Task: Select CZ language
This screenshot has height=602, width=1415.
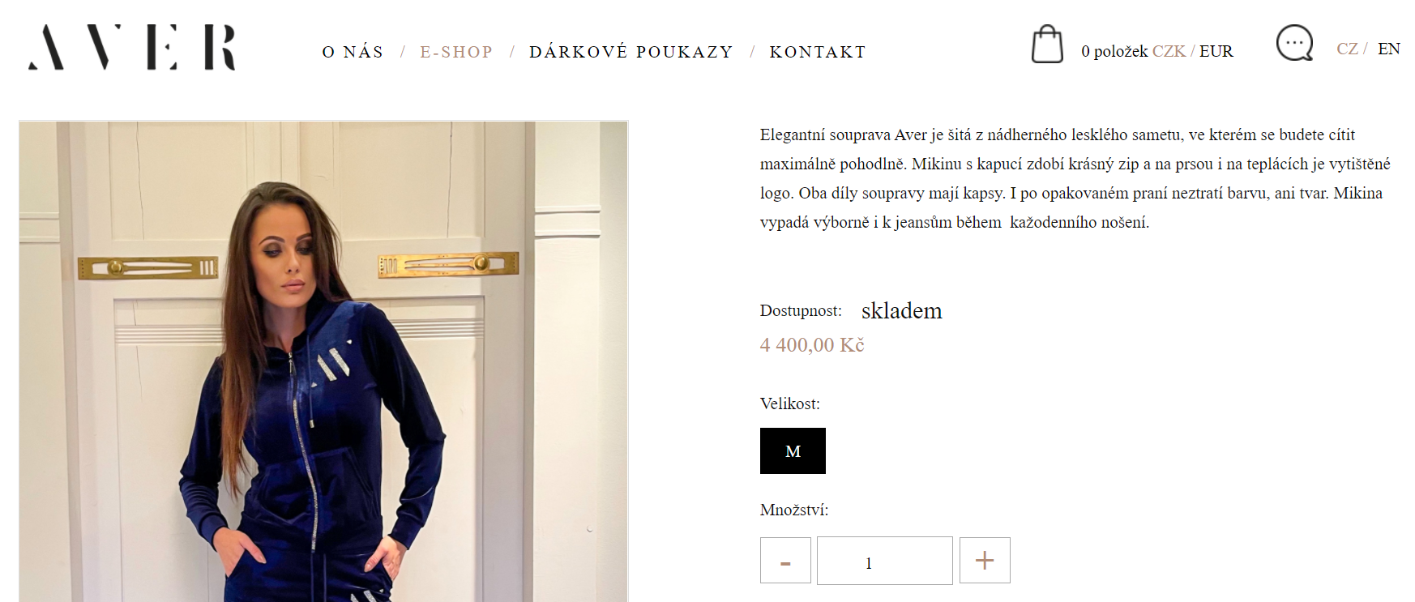Action: [x=1347, y=49]
